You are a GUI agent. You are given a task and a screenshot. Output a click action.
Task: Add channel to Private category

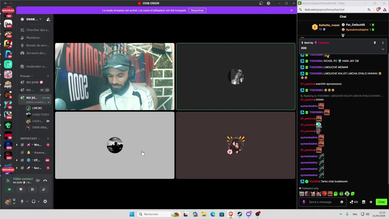(x=48, y=76)
